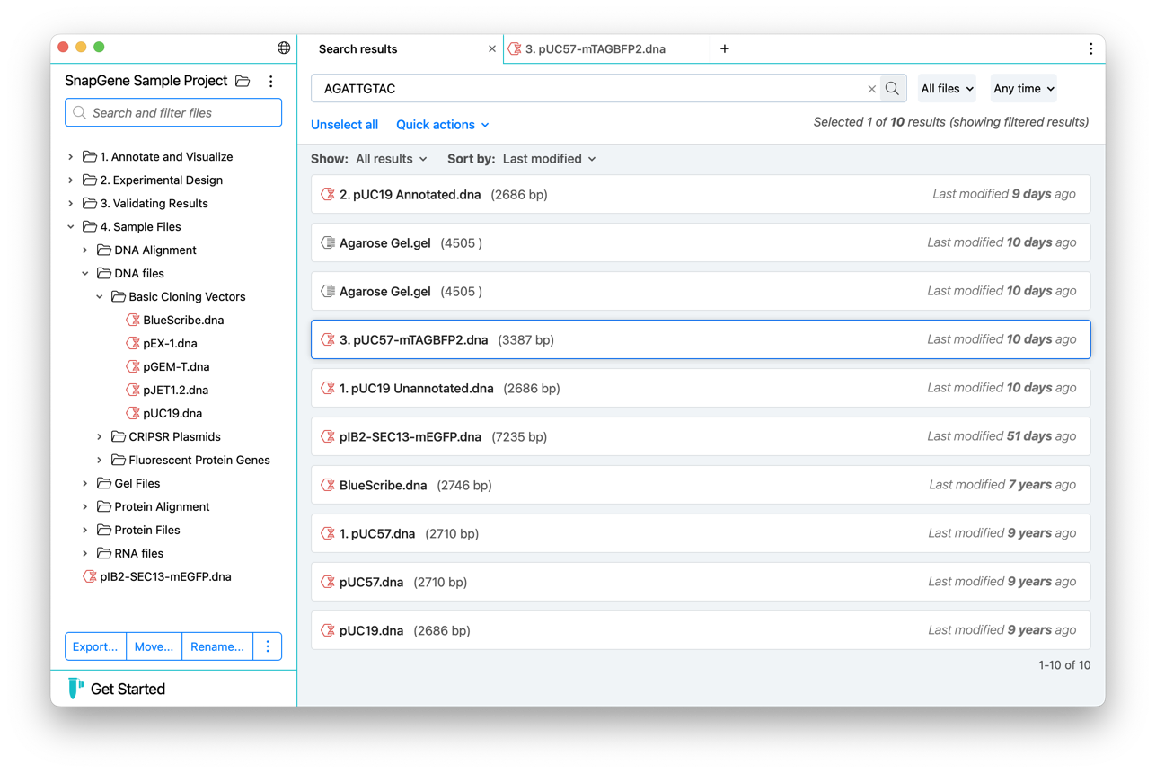This screenshot has width=1156, height=773.
Task: Select the second Agarose Gel.gel result
Action: 701,291
